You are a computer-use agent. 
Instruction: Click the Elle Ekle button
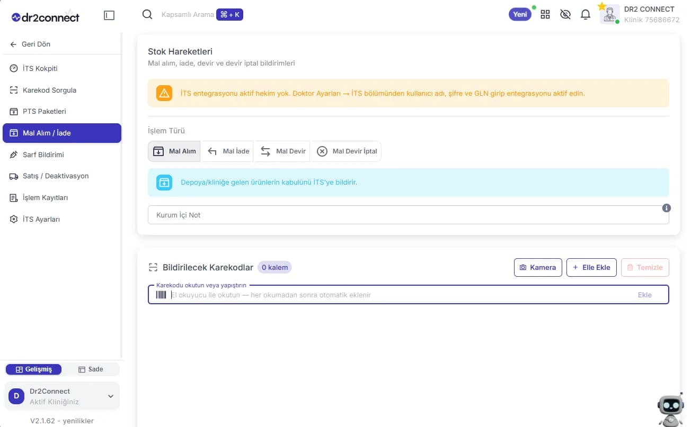(591, 267)
